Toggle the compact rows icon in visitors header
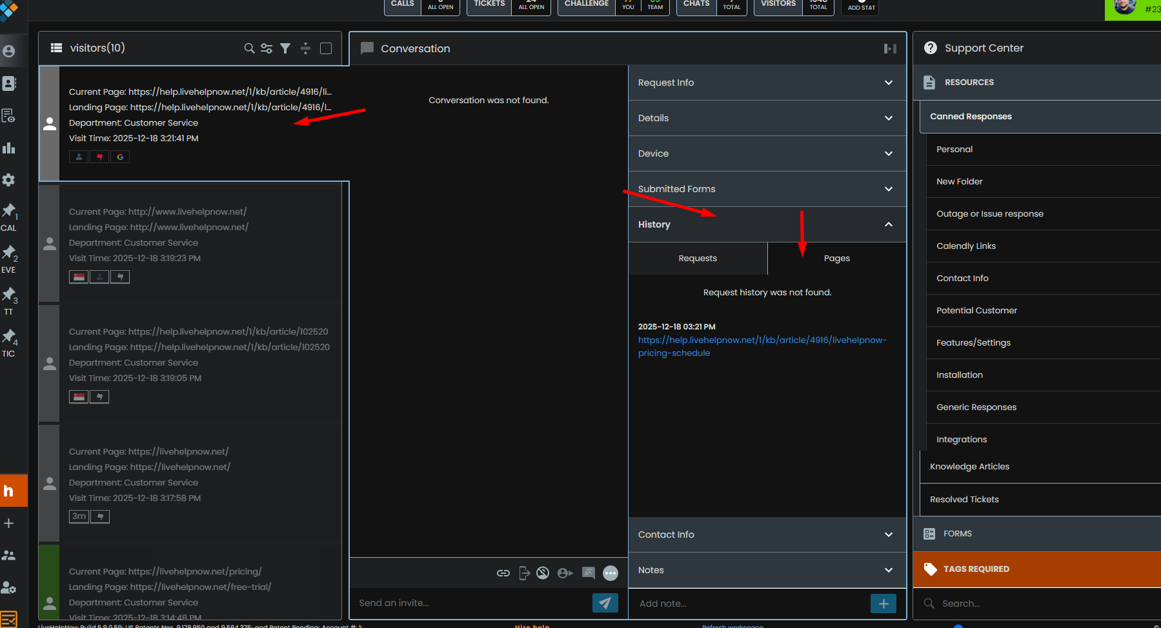Viewport: 1161px width, 628px height. (x=305, y=48)
